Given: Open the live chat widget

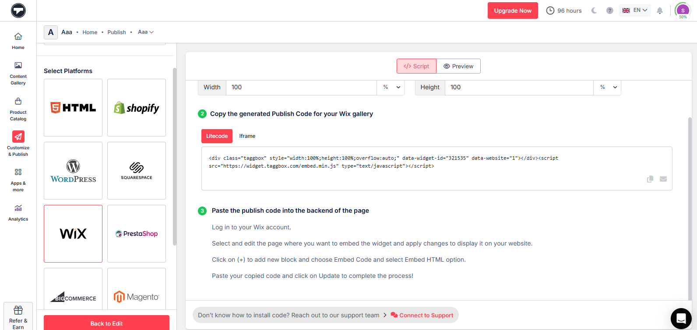Looking at the screenshot, I should [681, 318].
